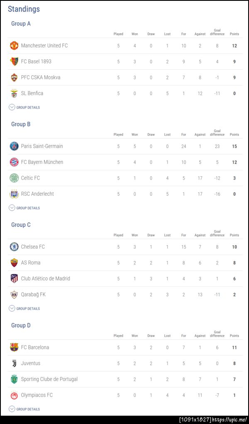Open the RSC Anderlecht team name link
Viewport: 249px width, 424px height.
click(x=37, y=194)
